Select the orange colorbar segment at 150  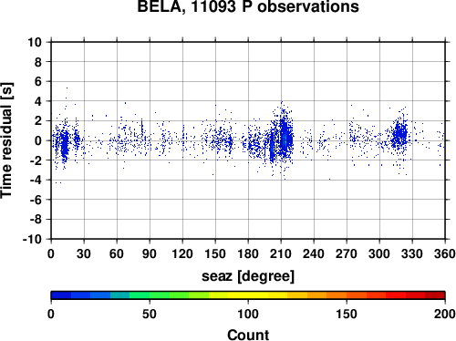(347, 295)
